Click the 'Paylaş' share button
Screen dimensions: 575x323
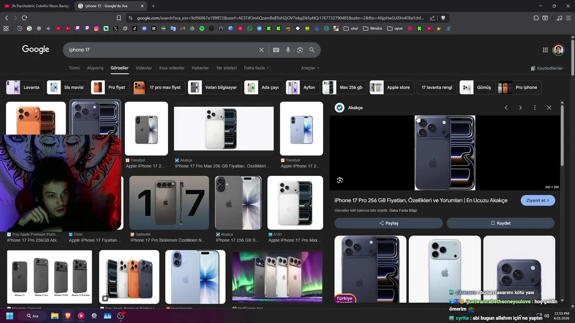pos(389,223)
